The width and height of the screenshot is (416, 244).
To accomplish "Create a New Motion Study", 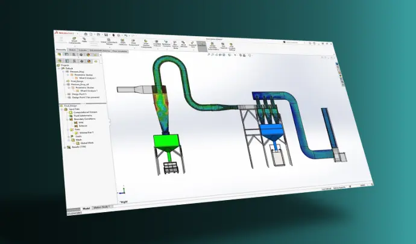I will (x=175, y=45).
